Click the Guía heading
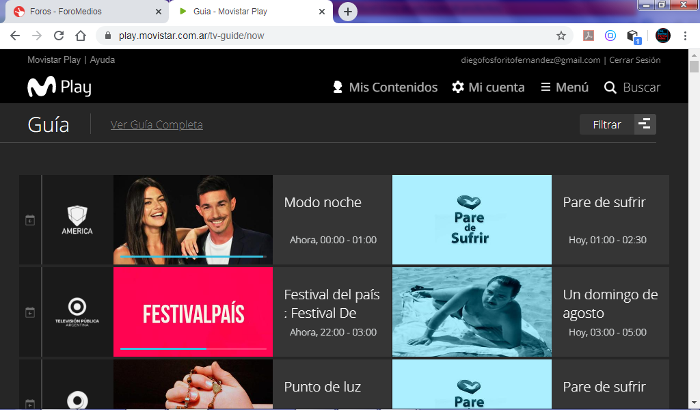The width and height of the screenshot is (700, 410). point(49,124)
